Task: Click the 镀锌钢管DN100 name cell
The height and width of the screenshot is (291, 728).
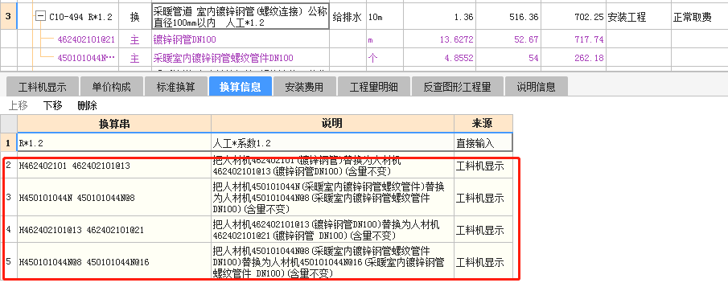Action: pos(241,39)
